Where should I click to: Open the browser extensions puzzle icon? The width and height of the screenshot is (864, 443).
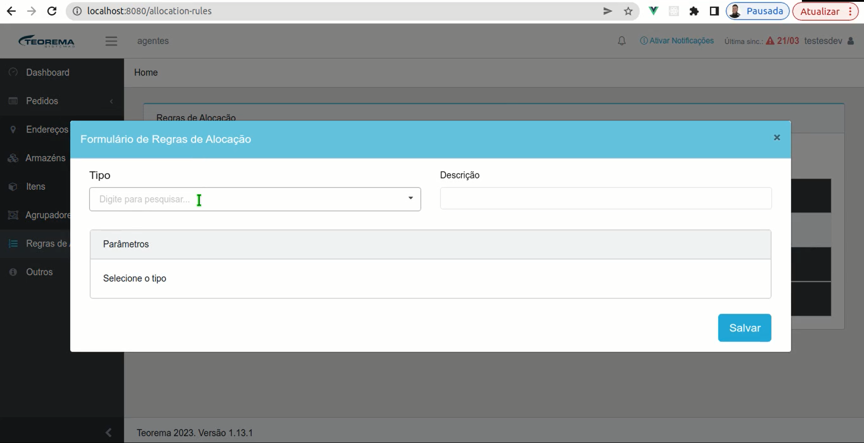click(694, 11)
